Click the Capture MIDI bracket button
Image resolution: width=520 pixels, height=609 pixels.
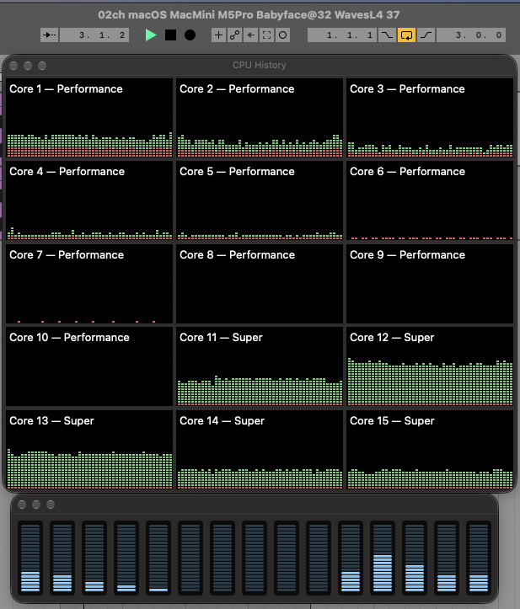(266, 35)
